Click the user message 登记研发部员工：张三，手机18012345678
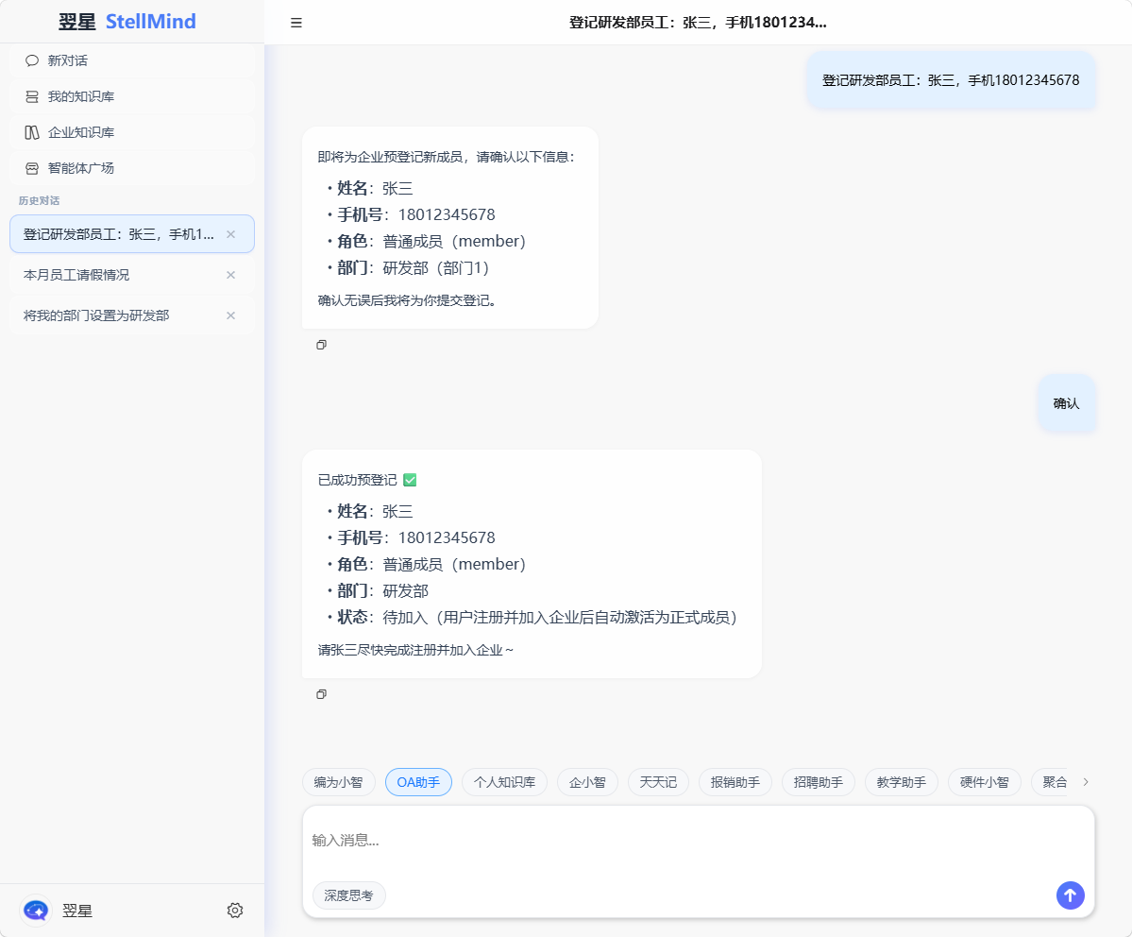This screenshot has height=937, width=1132. tap(951, 80)
